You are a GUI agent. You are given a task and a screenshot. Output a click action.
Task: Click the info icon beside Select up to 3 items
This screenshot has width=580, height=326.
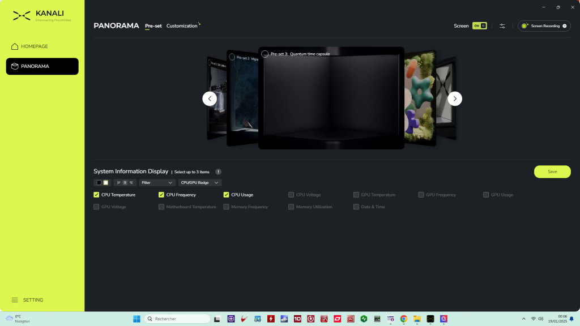[218, 171]
